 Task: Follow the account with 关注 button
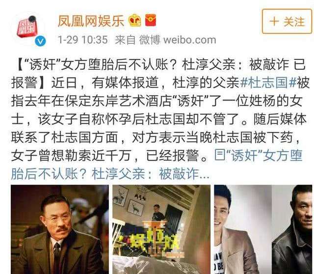click(287, 21)
